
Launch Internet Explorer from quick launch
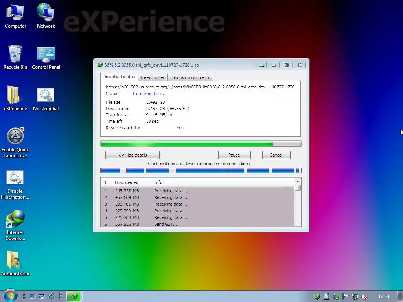[51, 296]
